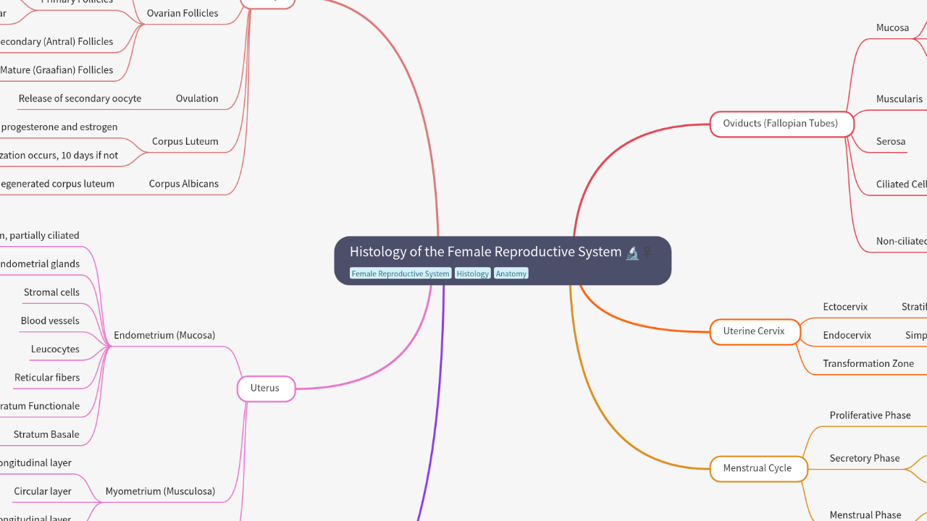Screen dimensions: 927x521
Task: Click the Circular layer leaf
Action: (43, 491)
